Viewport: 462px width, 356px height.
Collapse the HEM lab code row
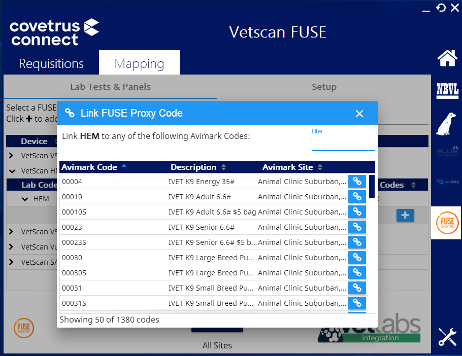coord(25,199)
